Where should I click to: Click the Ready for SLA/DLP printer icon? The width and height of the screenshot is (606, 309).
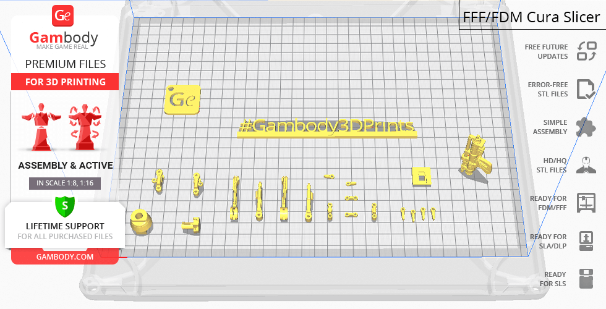coord(585,241)
